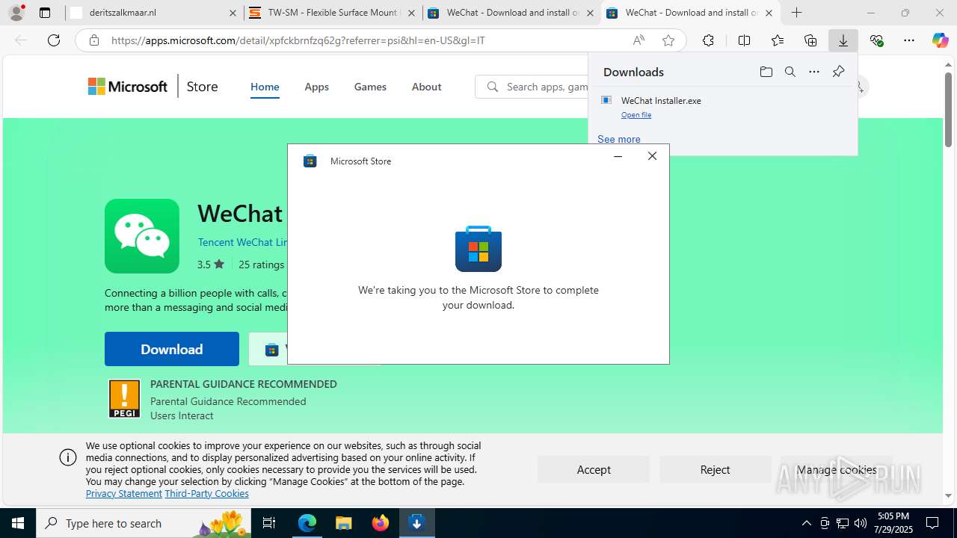Image resolution: width=957 pixels, height=538 pixels.
Task: Switch to deritszalkmaar.nl tab
Action: (153, 13)
